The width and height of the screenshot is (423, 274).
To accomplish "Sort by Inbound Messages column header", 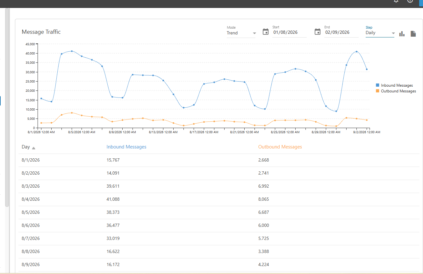I will pos(126,147).
